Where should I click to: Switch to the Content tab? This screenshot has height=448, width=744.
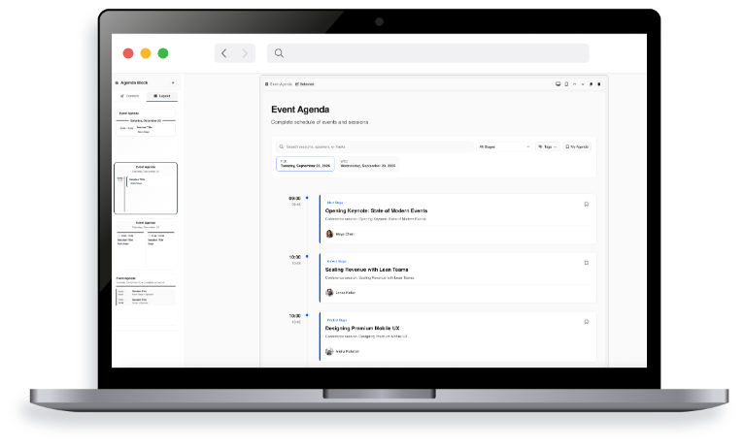point(129,96)
